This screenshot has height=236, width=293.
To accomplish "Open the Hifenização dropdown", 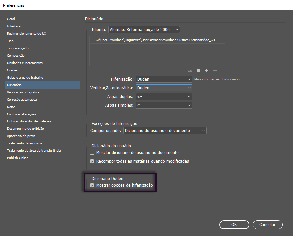I will click(164, 79).
